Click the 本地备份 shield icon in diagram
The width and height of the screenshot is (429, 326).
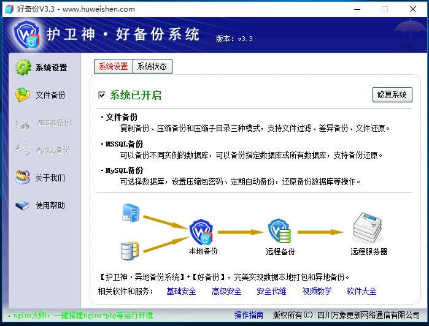point(201,232)
